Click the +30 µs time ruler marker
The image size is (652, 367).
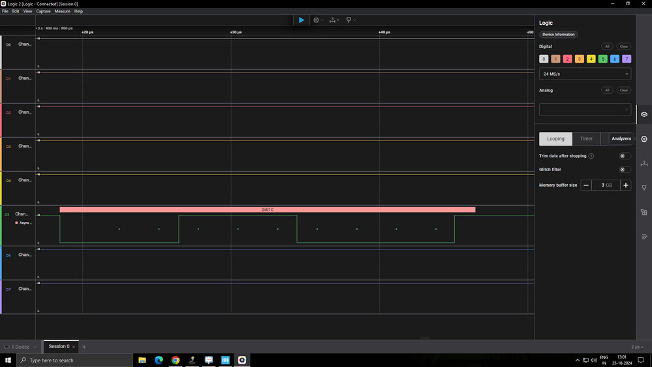click(236, 32)
